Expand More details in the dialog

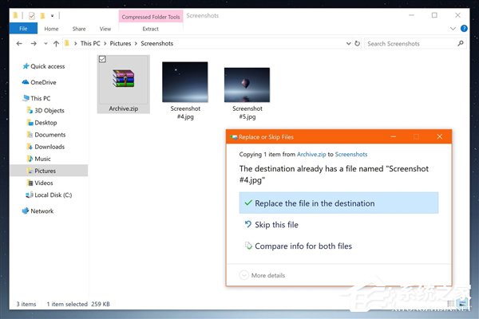(x=262, y=275)
